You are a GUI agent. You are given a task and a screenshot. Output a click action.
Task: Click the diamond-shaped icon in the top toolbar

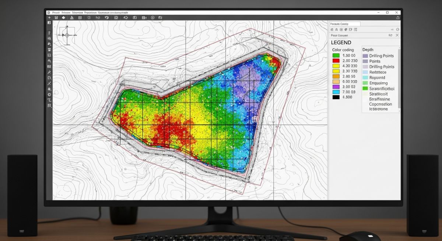(126, 18)
